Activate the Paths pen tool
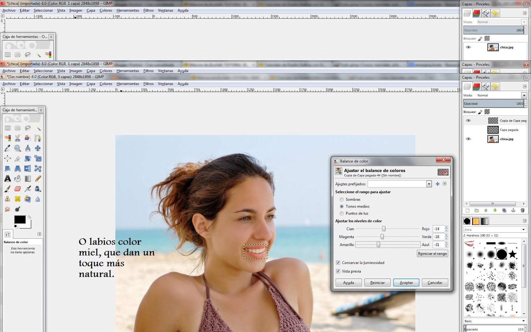The image size is (531, 332). [x=38, y=138]
